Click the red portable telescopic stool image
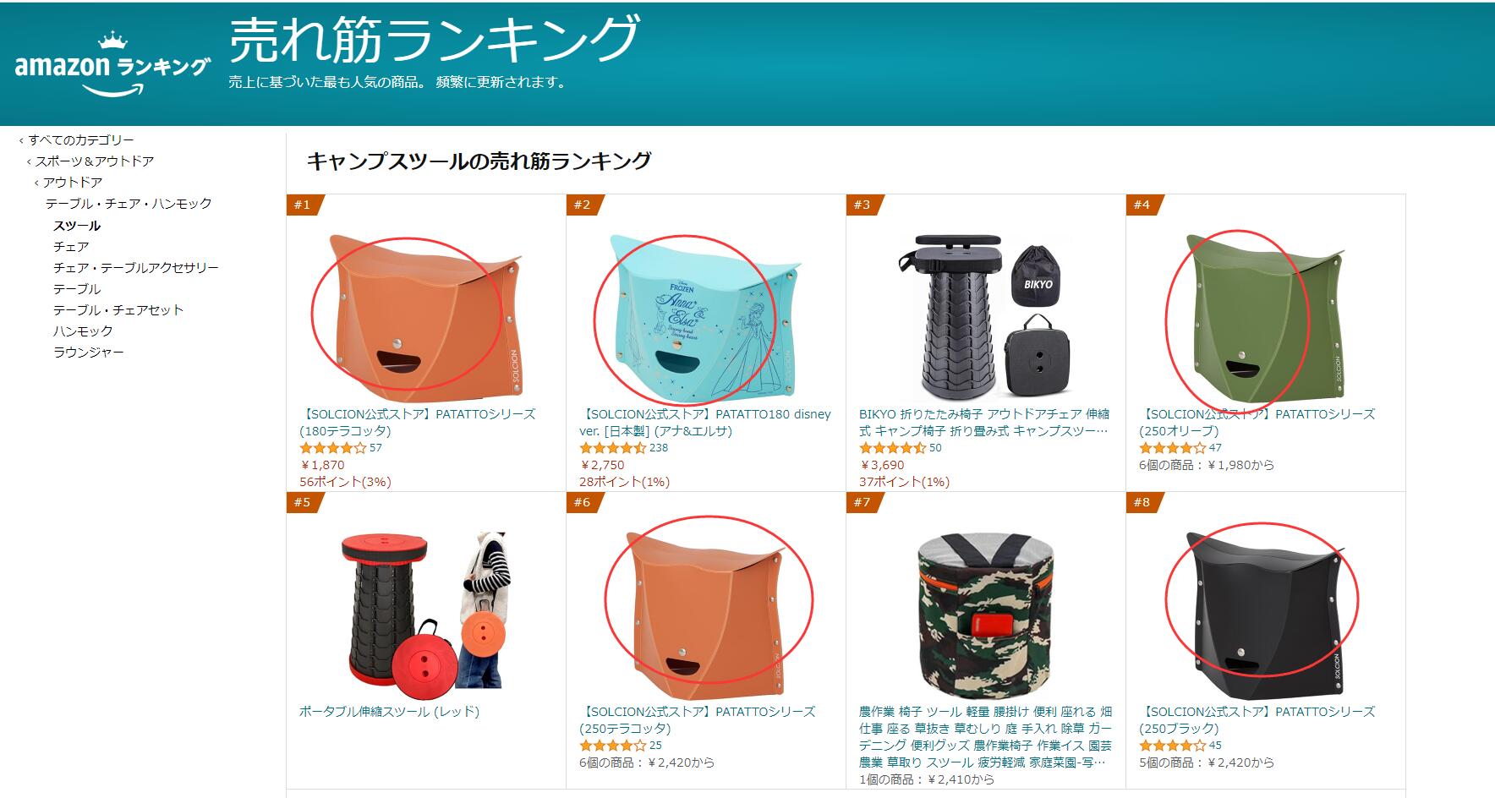Viewport: 1495px width, 798px height. (426, 609)
